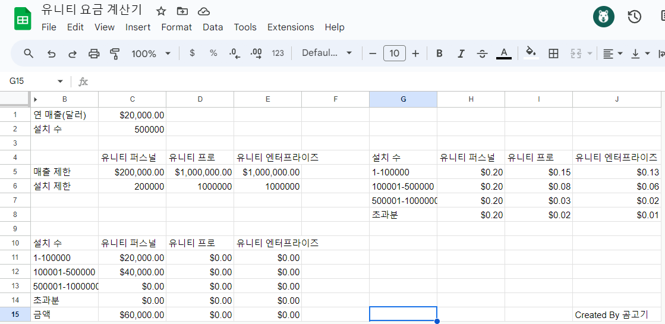Image resolution: width=665 pixels, height=324 pixels.
Task: Format selection as percent
Action: 213,53
